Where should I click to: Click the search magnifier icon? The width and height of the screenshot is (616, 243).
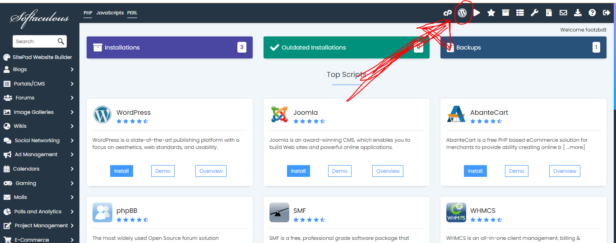61,41
